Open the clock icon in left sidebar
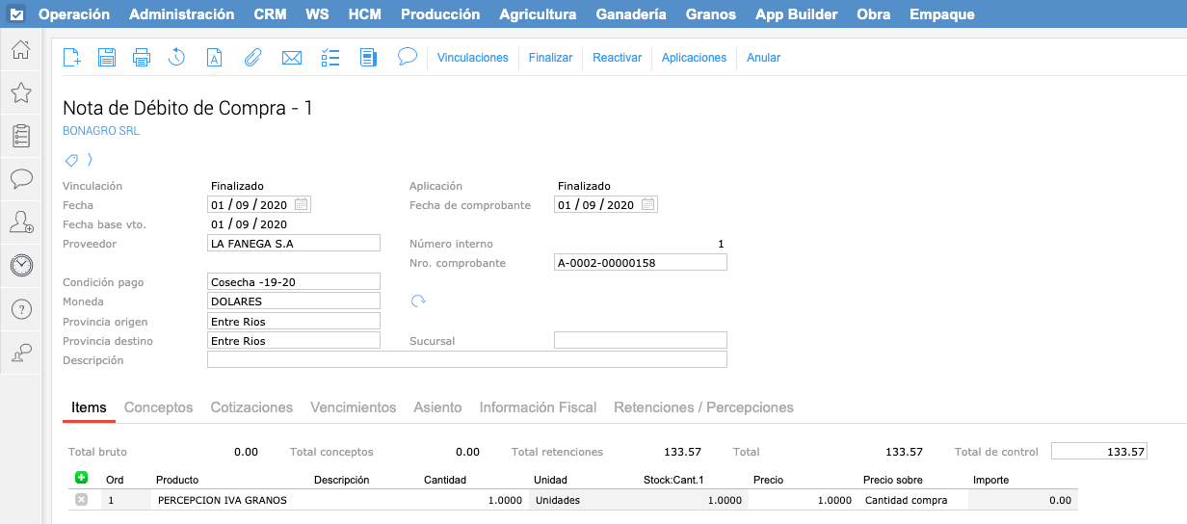The image size is (1187, 524). 20,265
